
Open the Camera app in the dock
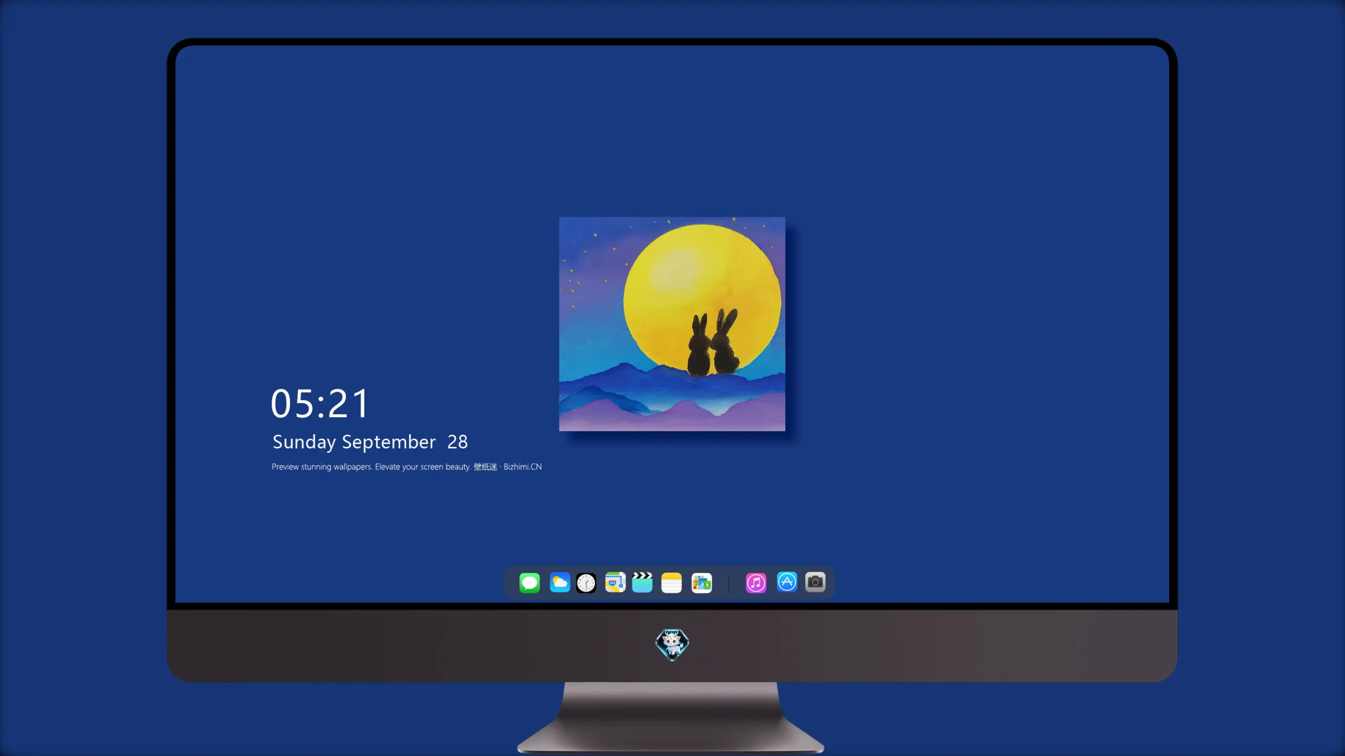coord(815,582)
